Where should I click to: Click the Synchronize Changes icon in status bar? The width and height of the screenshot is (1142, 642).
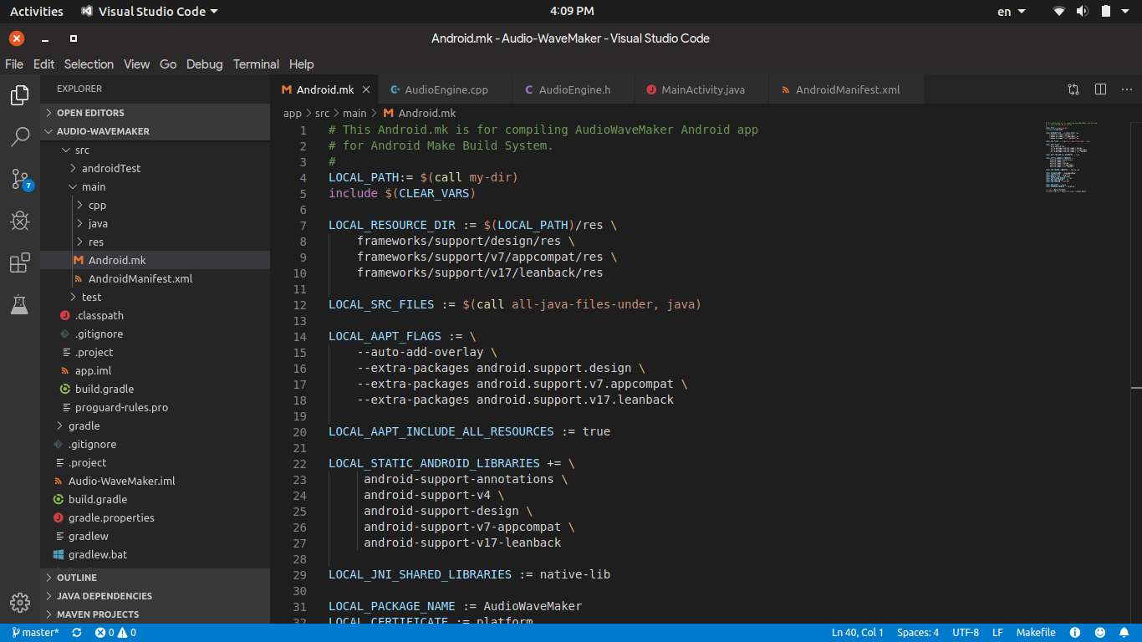tap(77, 633)
